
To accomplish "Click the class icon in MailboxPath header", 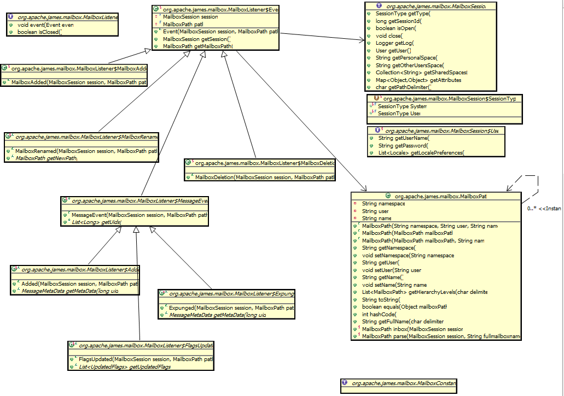I will (x=388, y=195).
